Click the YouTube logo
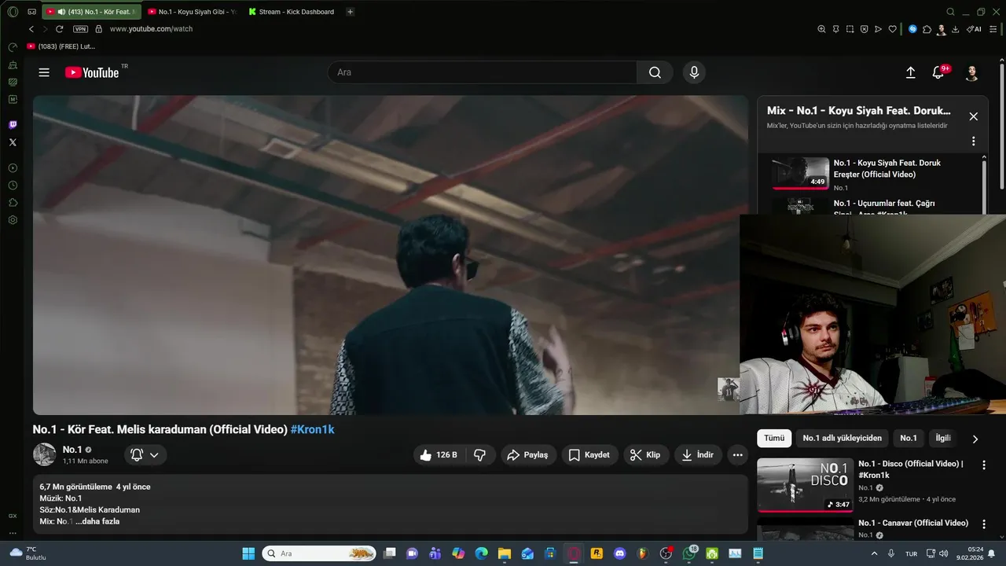The image size is (1006, 566). coord(92,72)
